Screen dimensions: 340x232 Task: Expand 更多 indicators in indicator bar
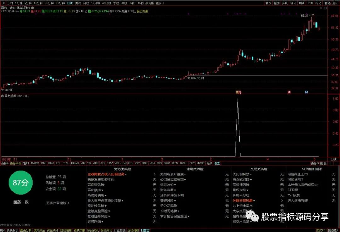coord(209,163)
